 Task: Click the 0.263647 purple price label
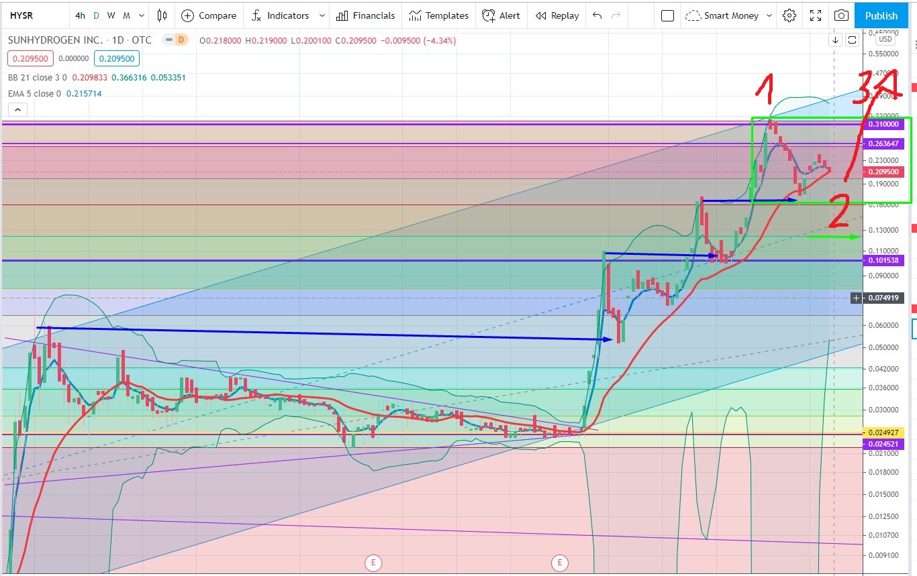click(883, 143)
